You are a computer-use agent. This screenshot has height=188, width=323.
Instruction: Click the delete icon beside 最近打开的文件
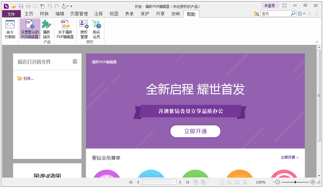click(75, 62)
